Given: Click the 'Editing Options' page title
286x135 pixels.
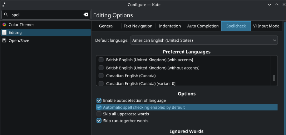Looking at the screenshot, I should click(113, 15).
